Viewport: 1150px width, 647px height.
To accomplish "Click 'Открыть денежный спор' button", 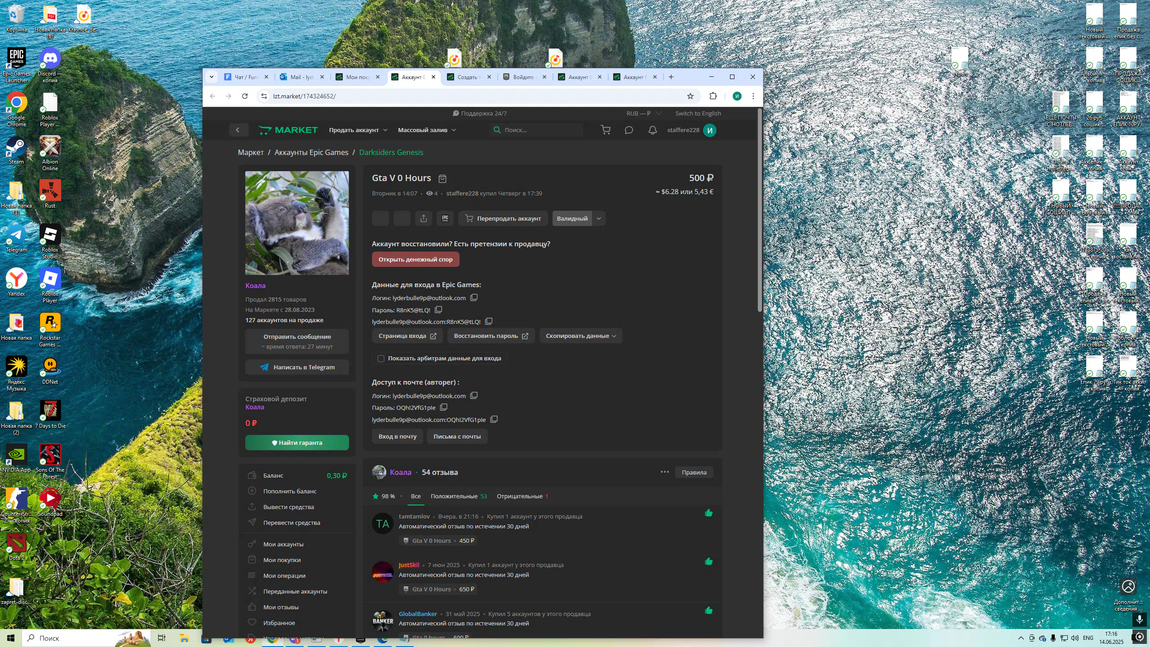I will click(x=415, y=260).
